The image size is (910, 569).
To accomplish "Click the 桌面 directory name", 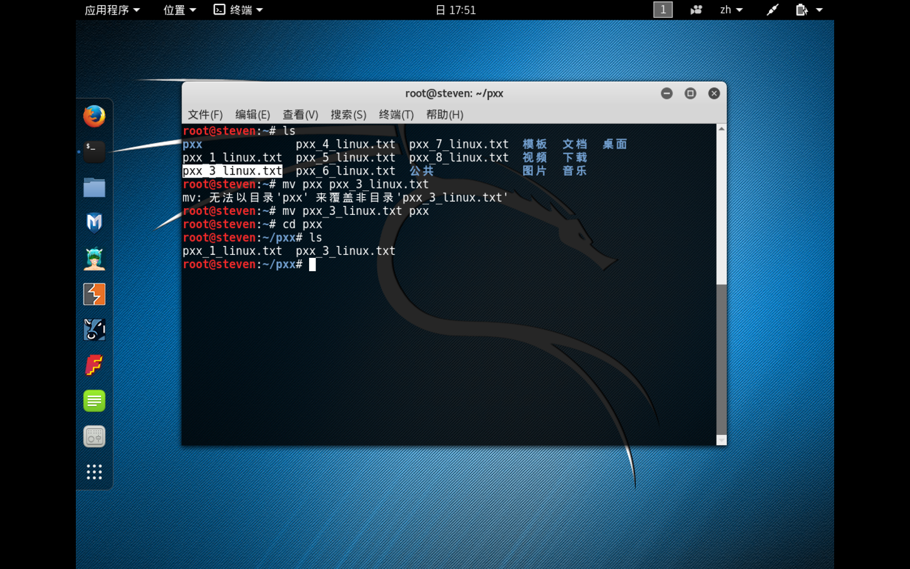I will (x=615, y=144).
